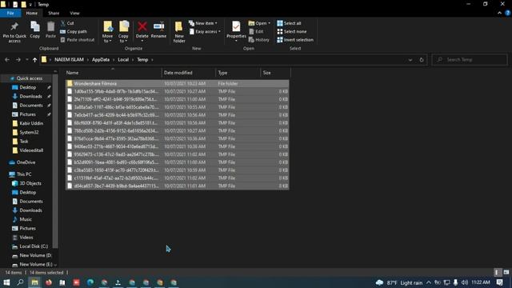Click the taskbar search magnifier icon

tap(20, 282)
